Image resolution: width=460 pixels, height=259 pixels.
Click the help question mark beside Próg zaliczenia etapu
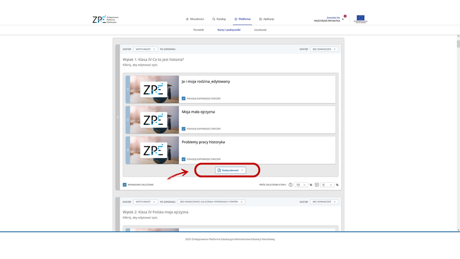point(290,185)
